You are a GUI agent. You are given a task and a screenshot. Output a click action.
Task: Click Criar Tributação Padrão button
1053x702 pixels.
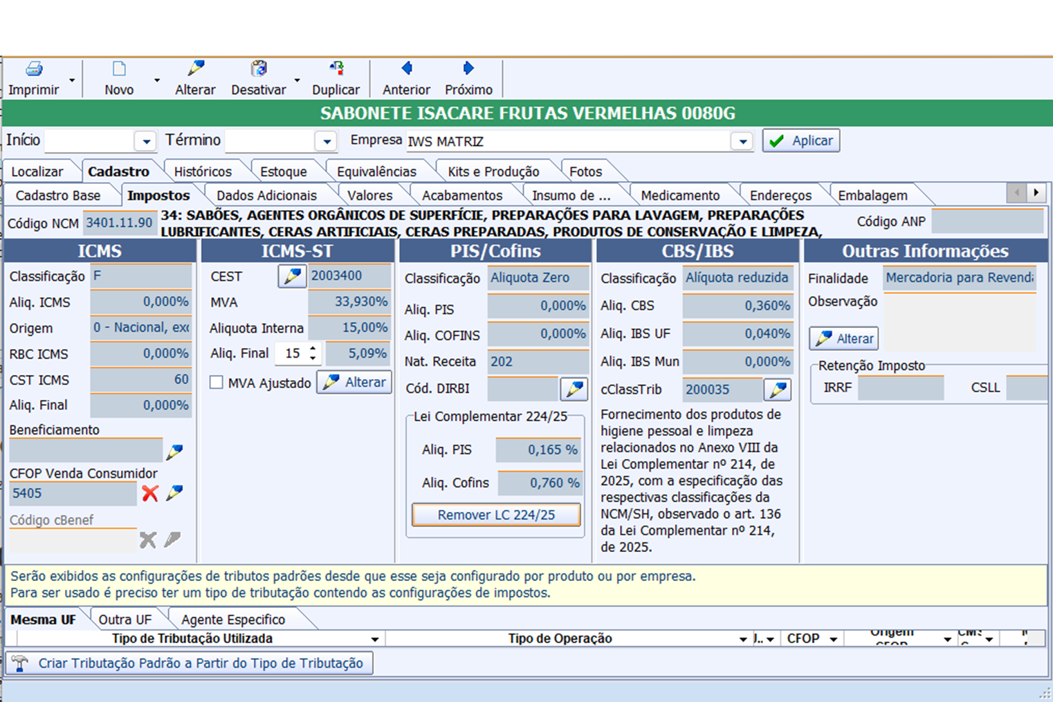click(190, 663)
